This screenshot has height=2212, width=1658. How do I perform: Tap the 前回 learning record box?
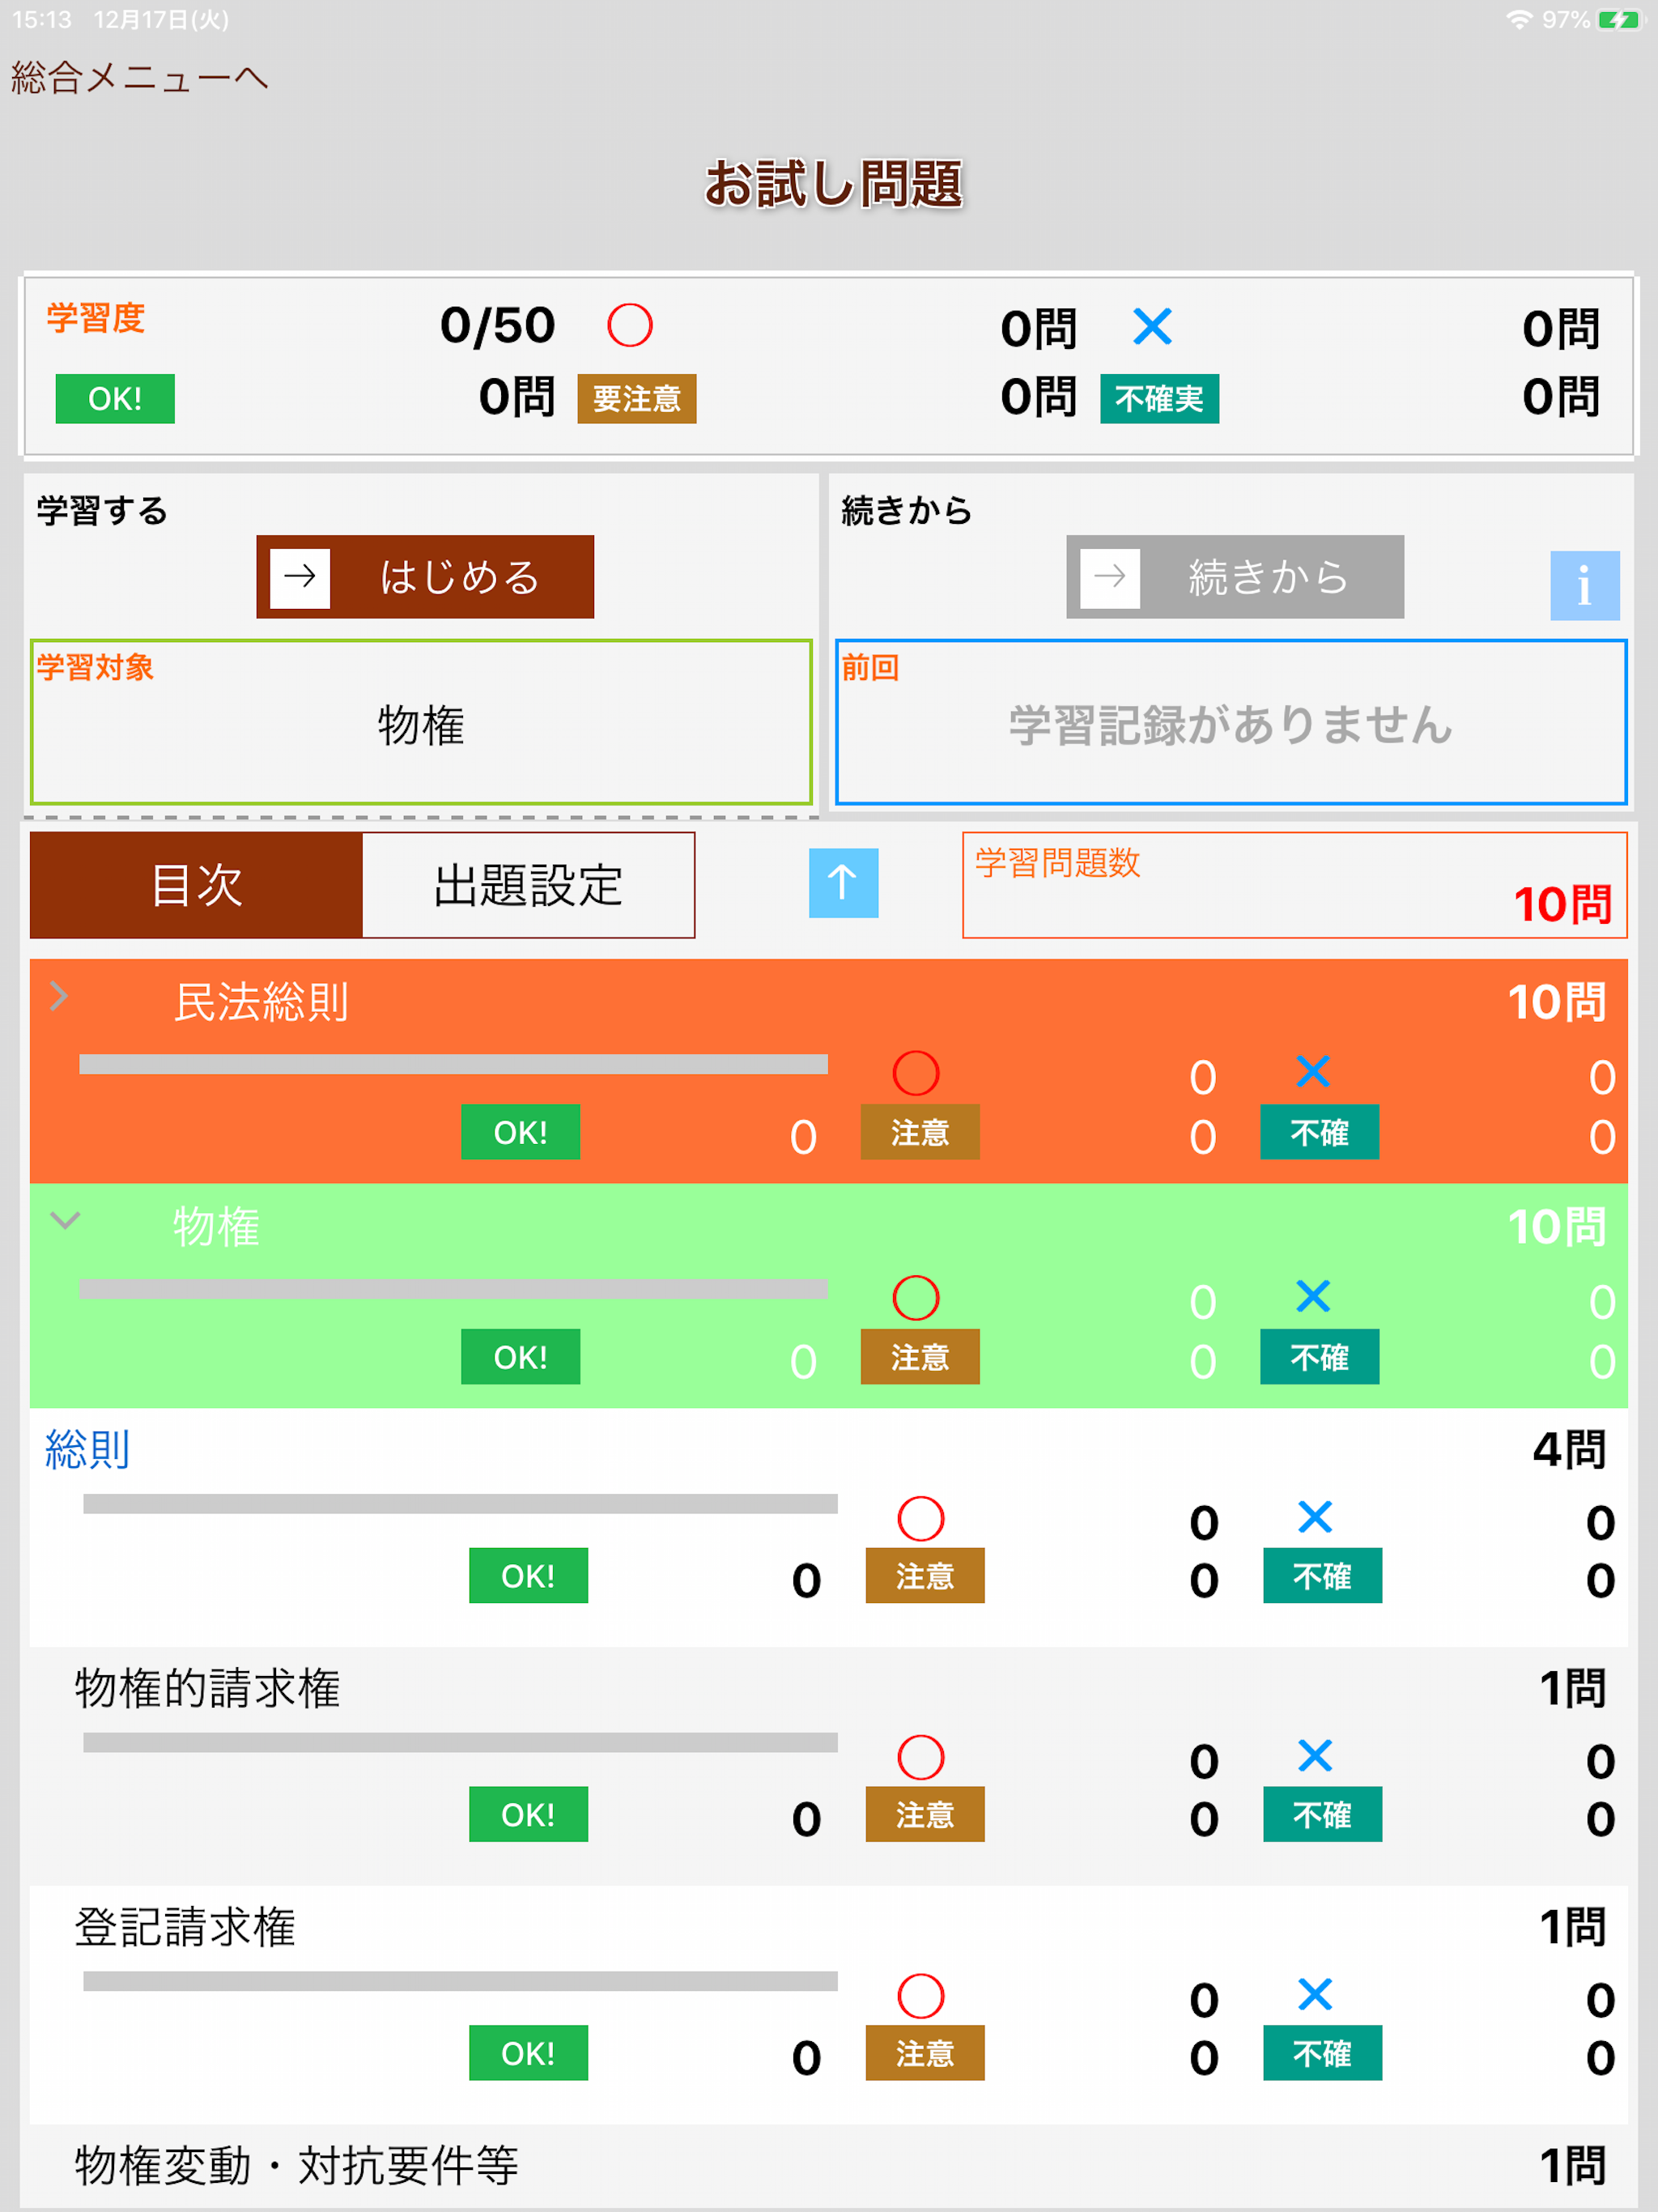click(1231, 722)
